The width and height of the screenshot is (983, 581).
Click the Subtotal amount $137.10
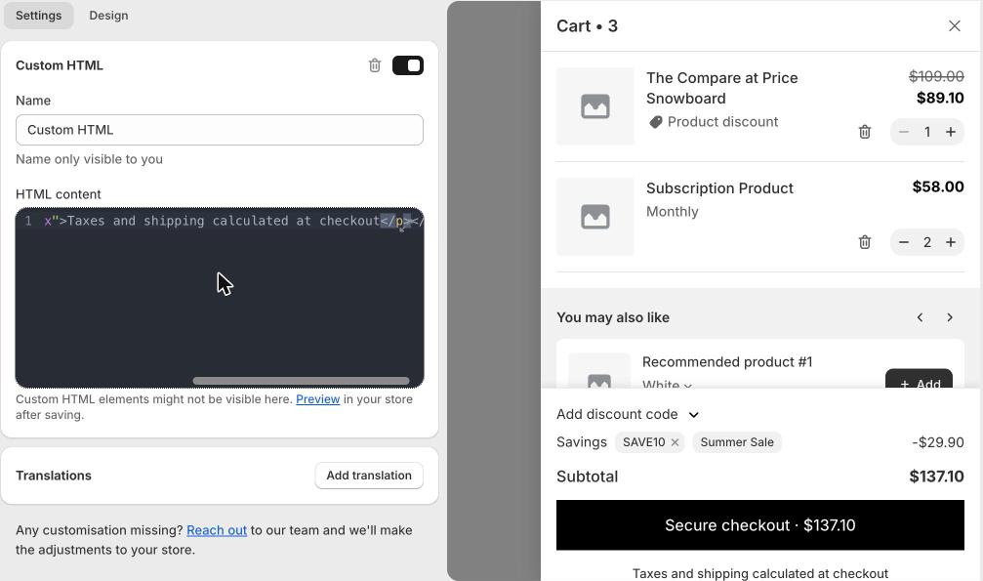[x=936, y=477]
